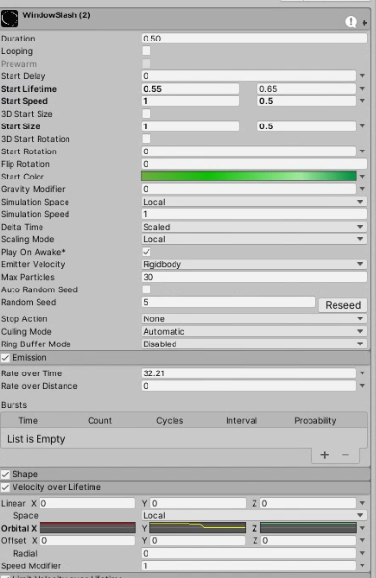Click the Simulation Speed field
376x578 pixels.
[255, 214]
